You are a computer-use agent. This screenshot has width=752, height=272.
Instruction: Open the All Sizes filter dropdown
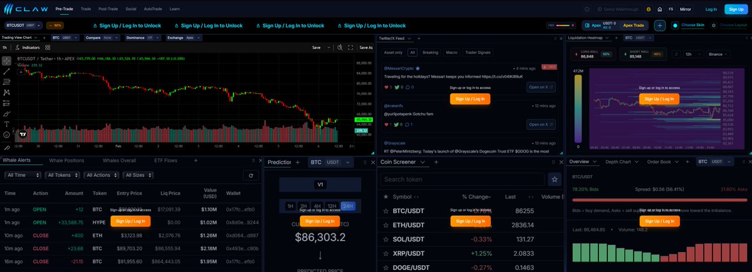tap(138, 175)
